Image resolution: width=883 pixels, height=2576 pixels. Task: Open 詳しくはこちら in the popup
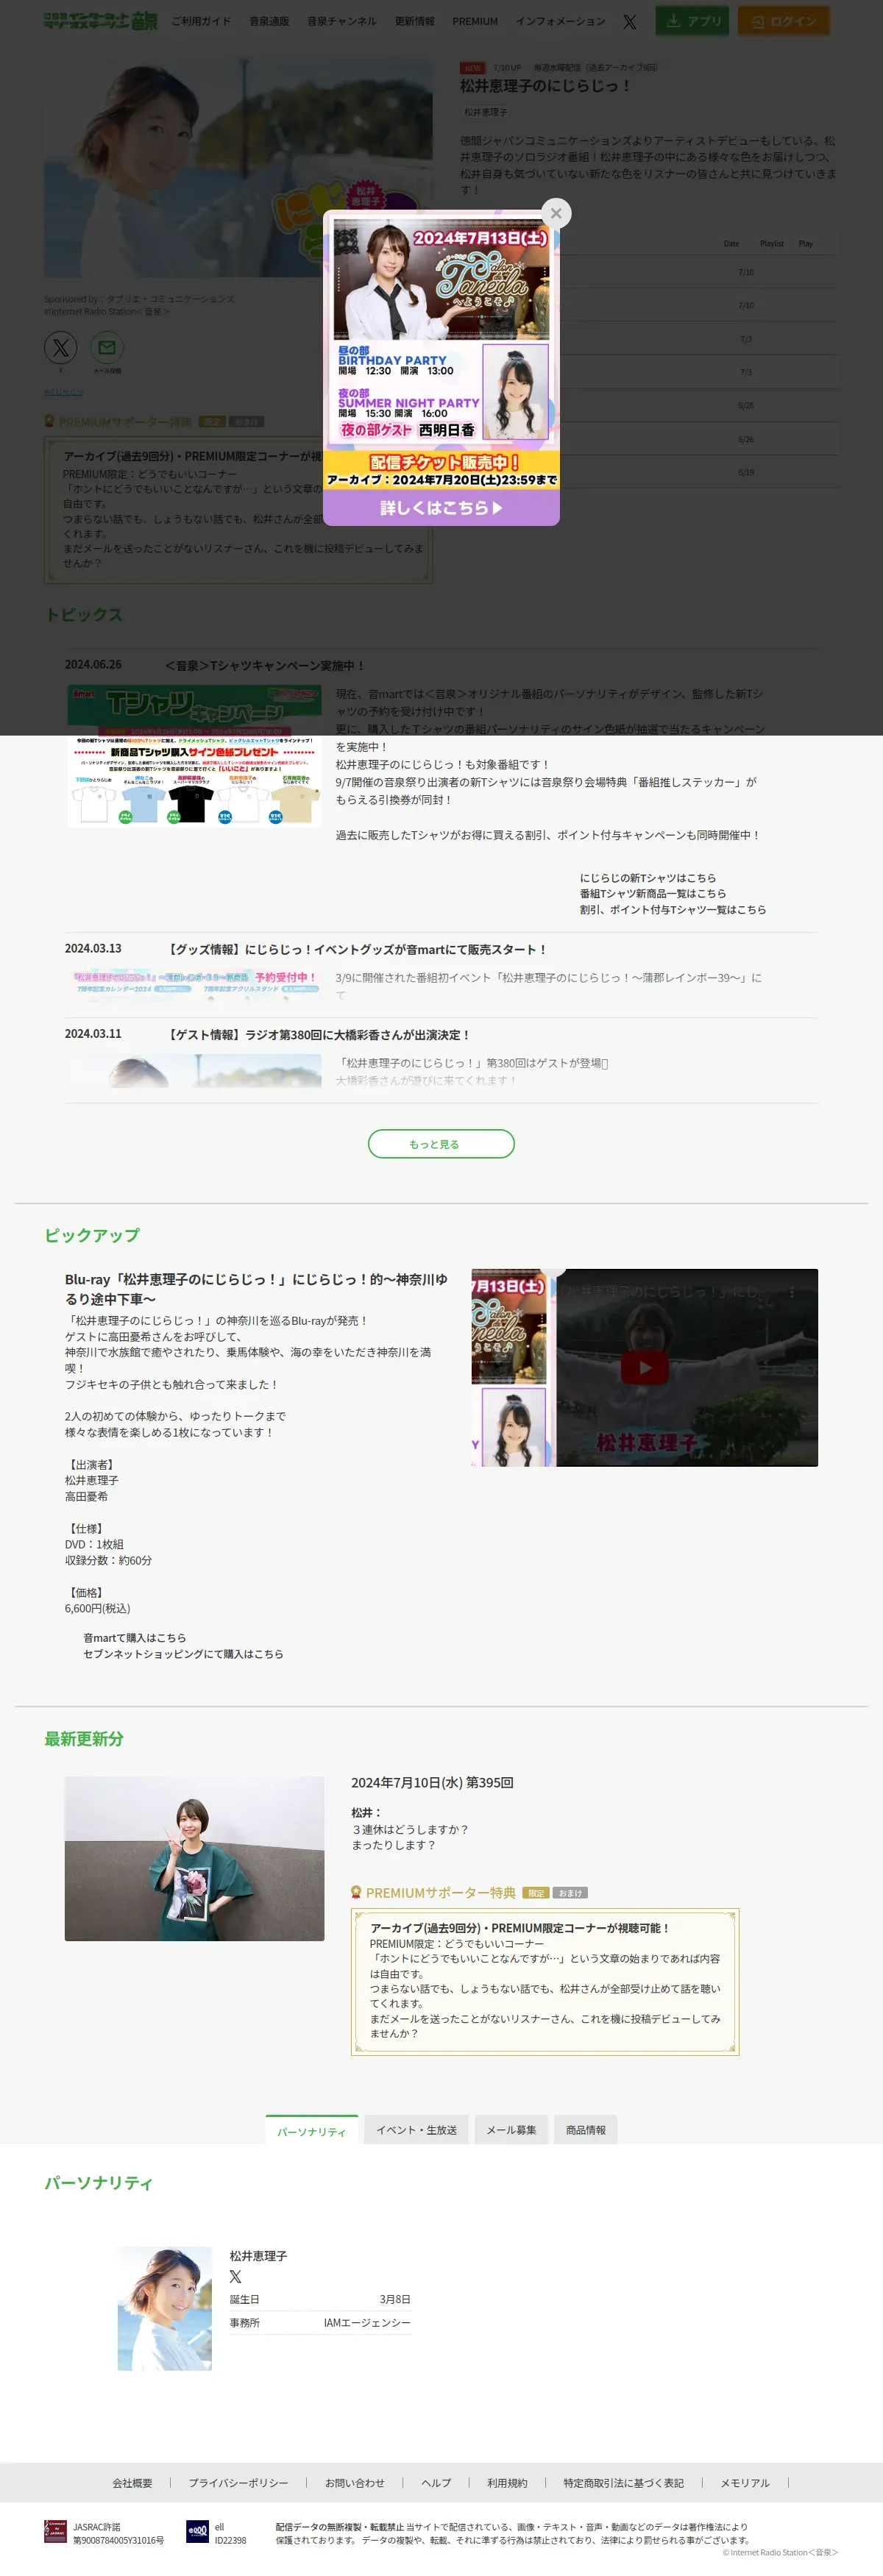441,507
